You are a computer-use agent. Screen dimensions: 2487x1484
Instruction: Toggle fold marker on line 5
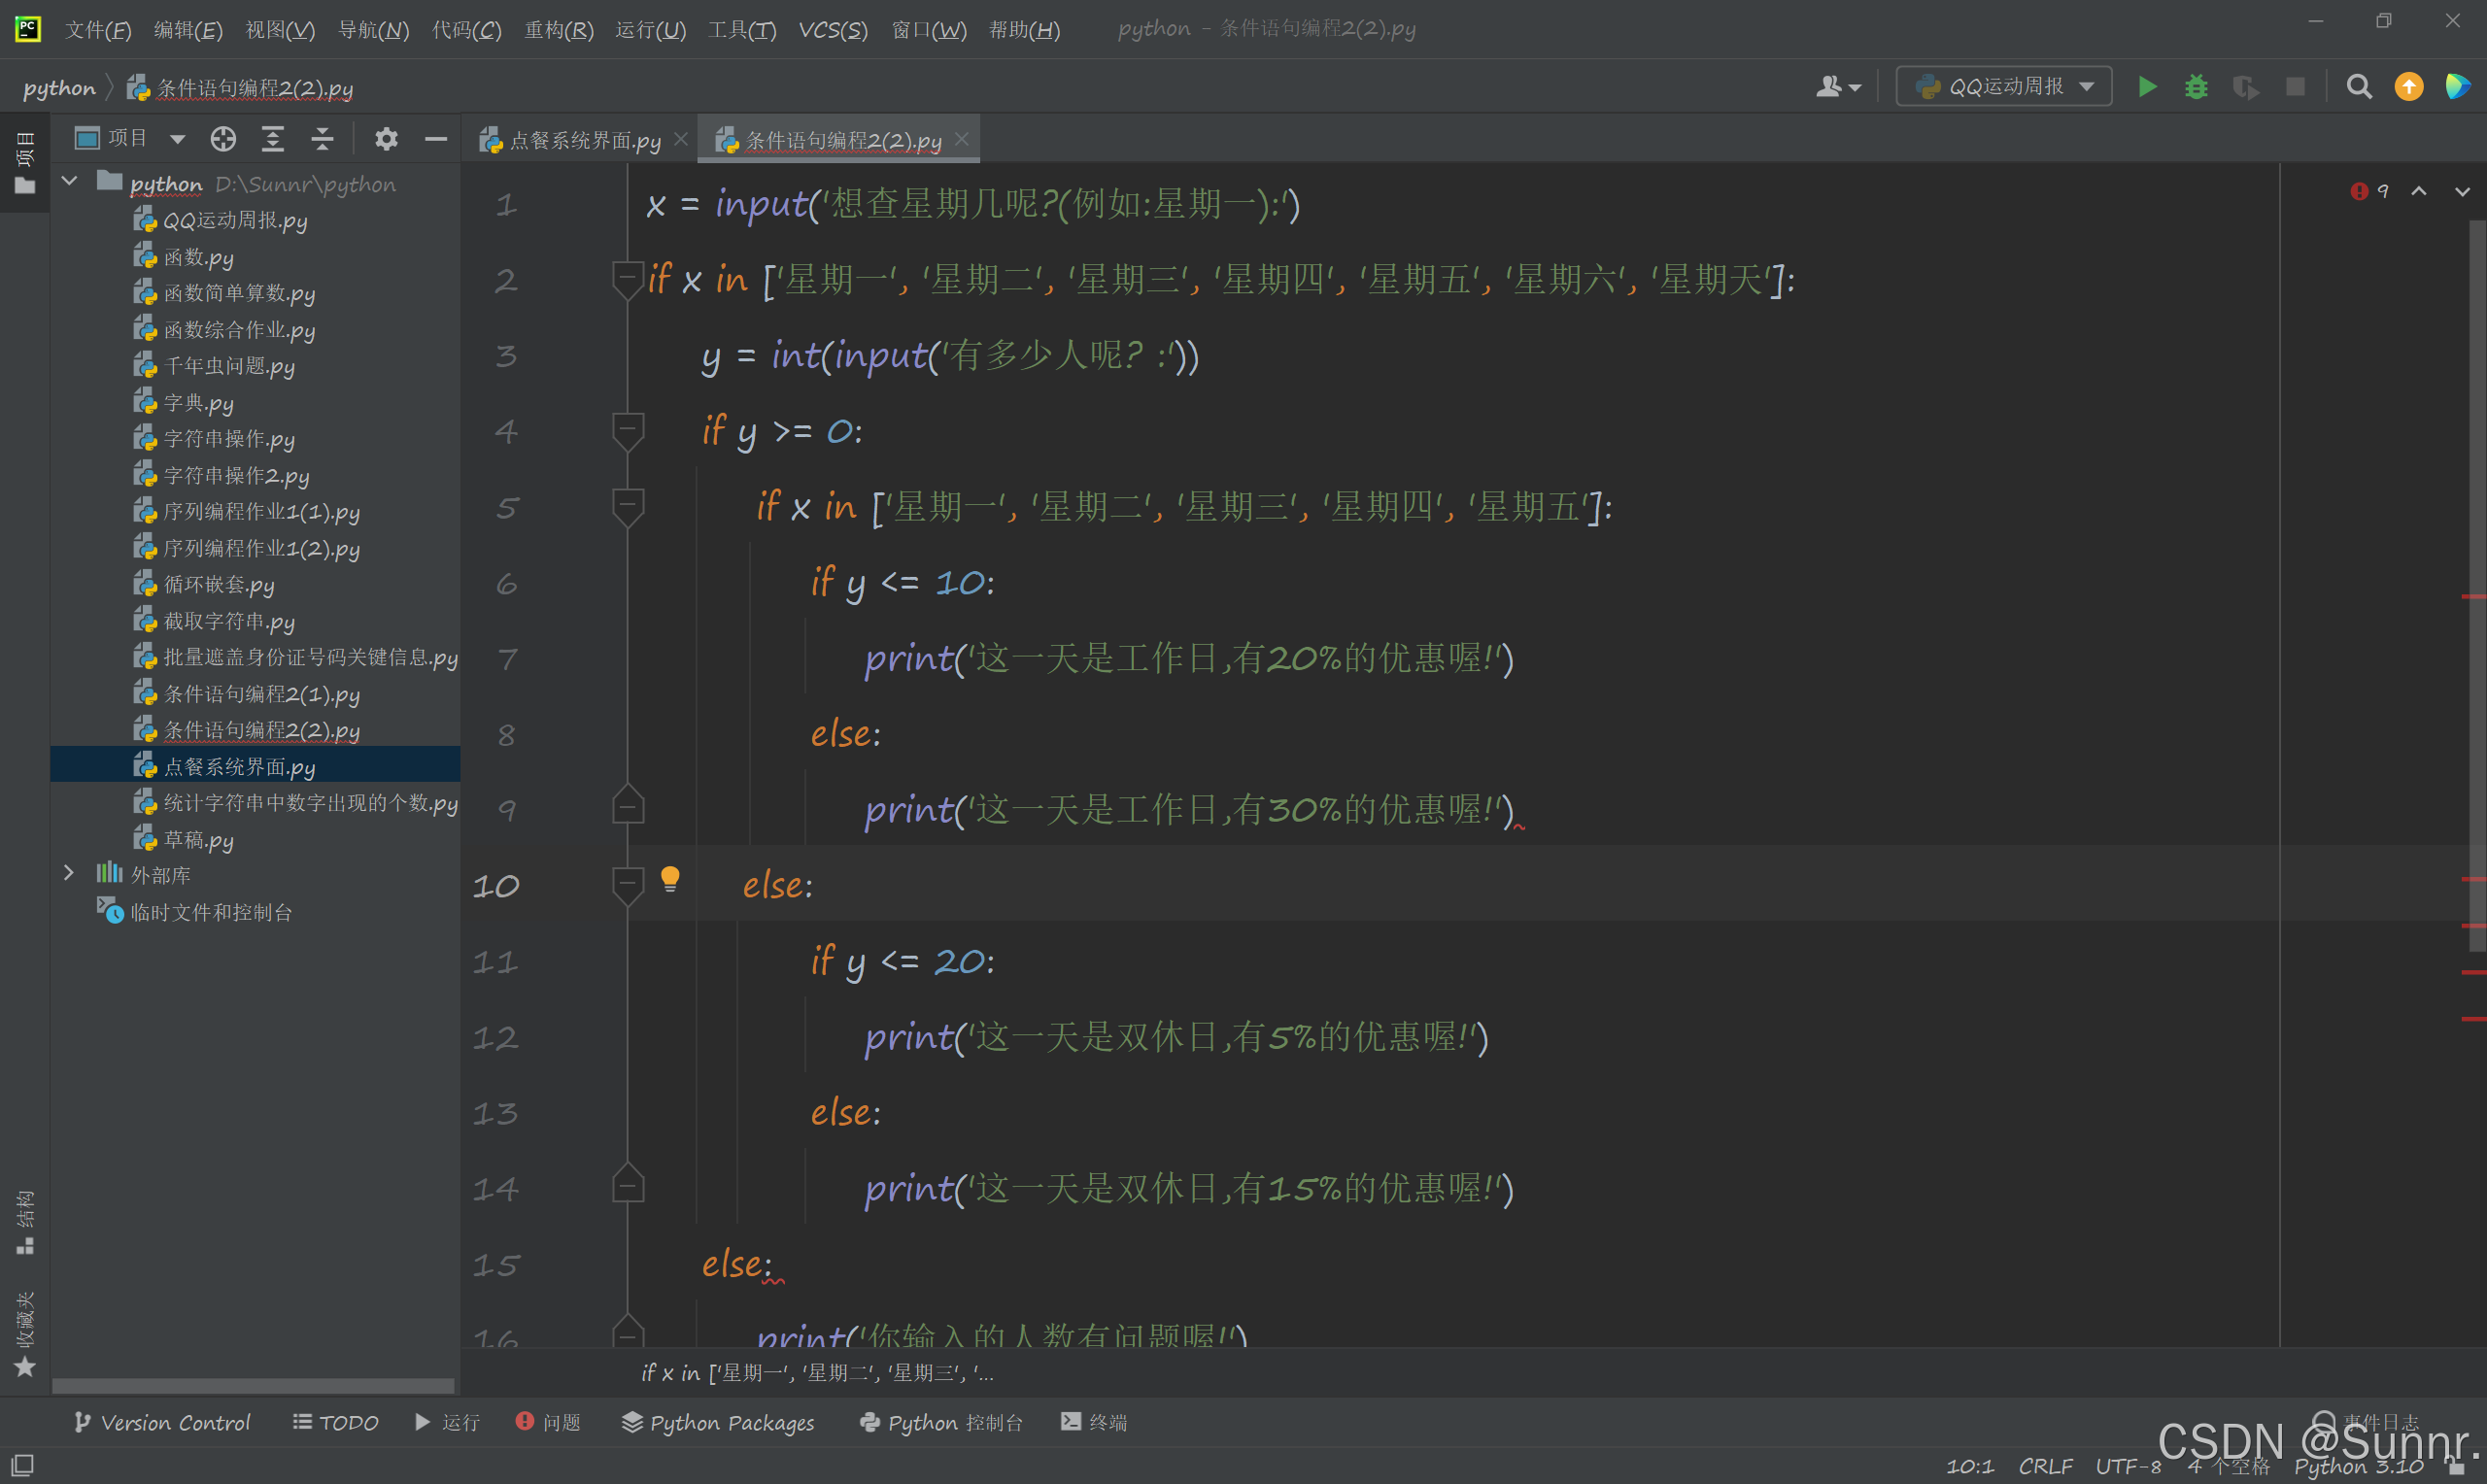coord(628,505)
